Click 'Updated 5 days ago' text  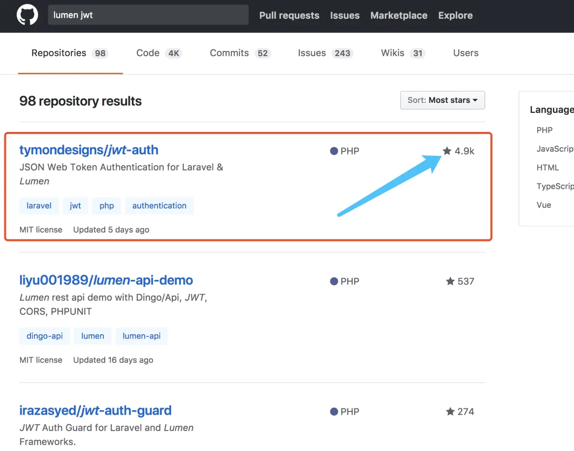(111, 230)
